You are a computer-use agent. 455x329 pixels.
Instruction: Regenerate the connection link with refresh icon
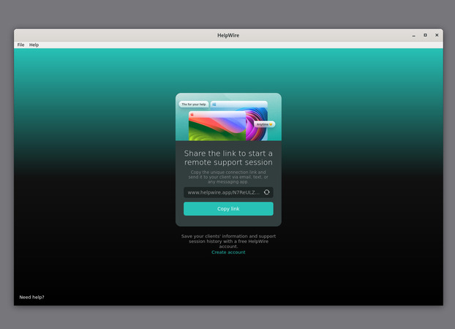click(x=267, y=192)
